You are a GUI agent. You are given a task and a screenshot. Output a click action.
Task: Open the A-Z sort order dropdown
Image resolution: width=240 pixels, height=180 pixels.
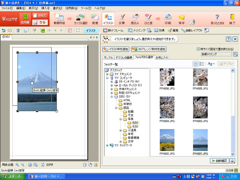tap(211, 64)
